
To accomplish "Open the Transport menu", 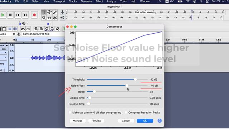I will [59, 1].
